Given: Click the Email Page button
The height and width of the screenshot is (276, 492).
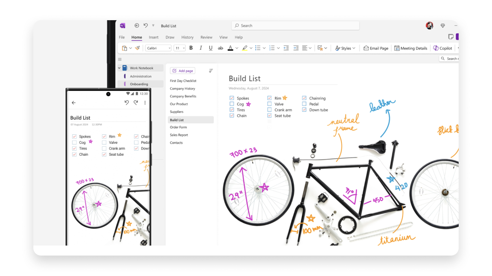Looking at the screenshot, I should coord(376,48).
